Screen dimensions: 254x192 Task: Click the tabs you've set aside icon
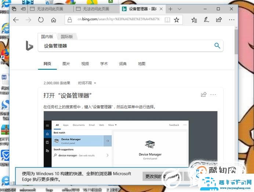14,9
